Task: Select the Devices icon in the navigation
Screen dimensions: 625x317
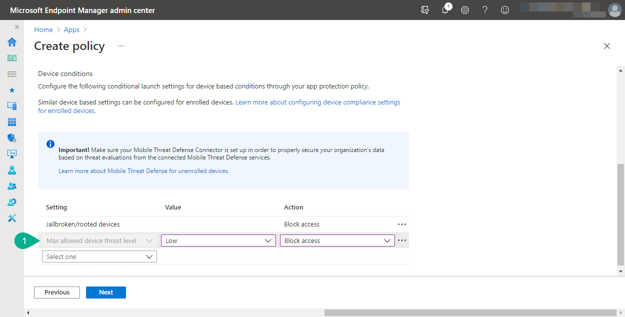Action: [x=11, y=105]
